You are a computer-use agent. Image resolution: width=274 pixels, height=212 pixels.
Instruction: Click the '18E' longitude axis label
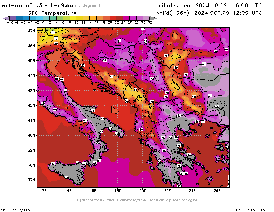[118, 191]
